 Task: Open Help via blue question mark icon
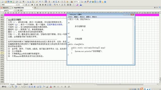click(105, 2)
